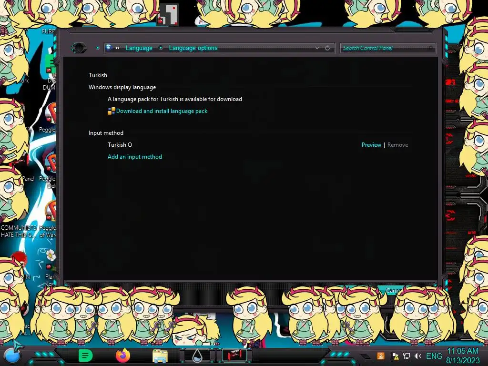Viewport: 488px width, 366px height.
Task: Expand the arrow between Language and Language options
Action: point(161,48)
